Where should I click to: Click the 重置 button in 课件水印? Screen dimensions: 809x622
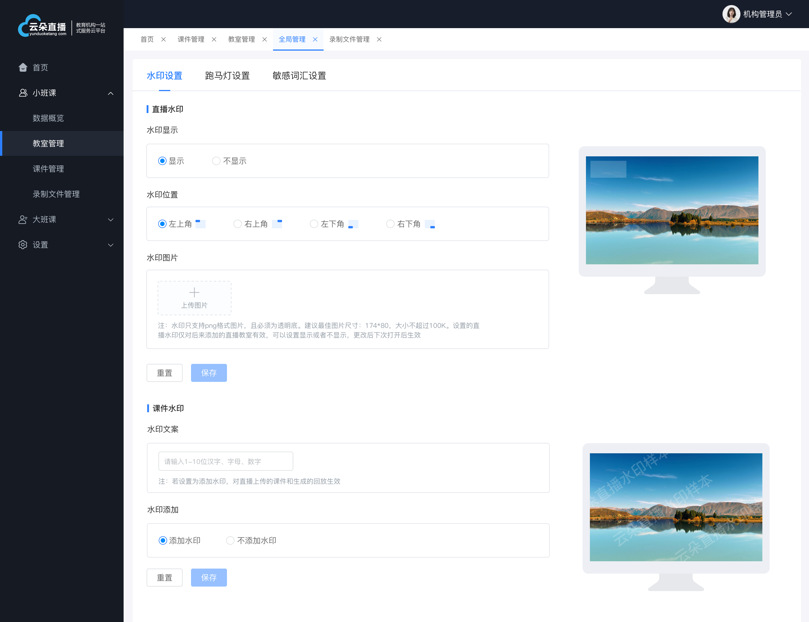(165, 578)
